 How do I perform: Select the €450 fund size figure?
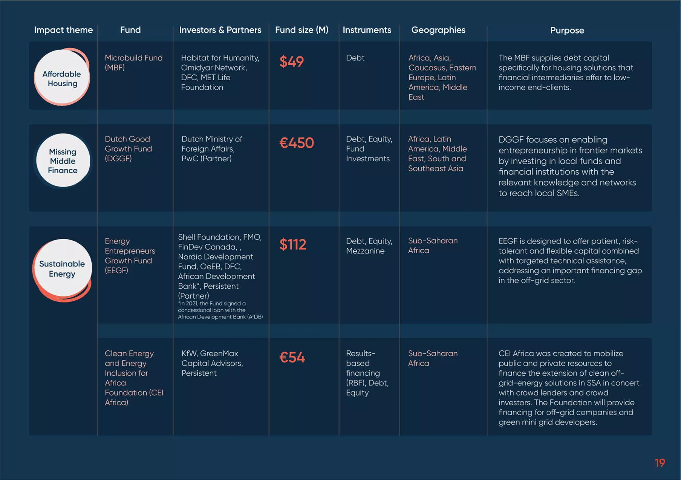pyautogui.click(x=296, y=143)
